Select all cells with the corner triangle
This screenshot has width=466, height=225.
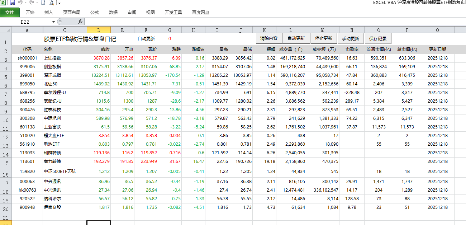point(8,30)
